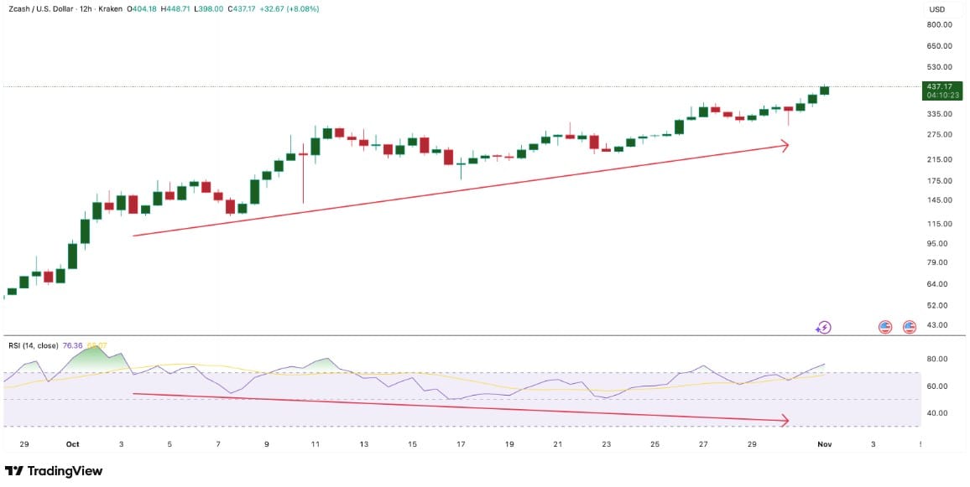
Task: Click the arrowhead of the price trendline
Action: point(785,146)
